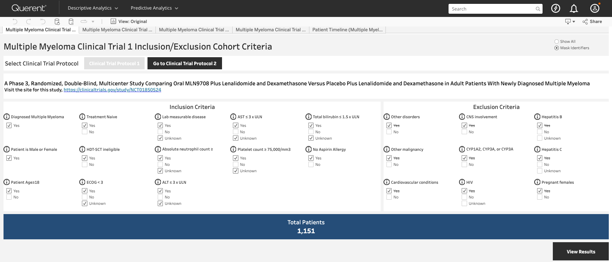Open info icon for Diagnosed Multiple Myeloma
Image resolution: width=612 pixels, height=262 pixels.
click(x=6, y=117)
